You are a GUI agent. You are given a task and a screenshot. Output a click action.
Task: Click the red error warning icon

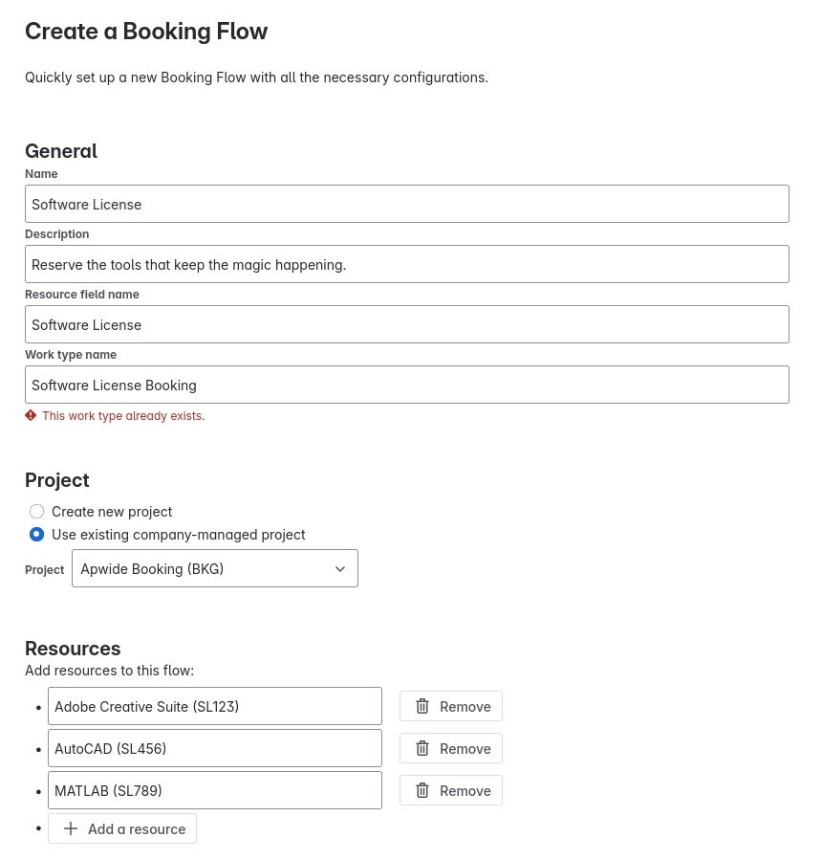tap(31, 416)
